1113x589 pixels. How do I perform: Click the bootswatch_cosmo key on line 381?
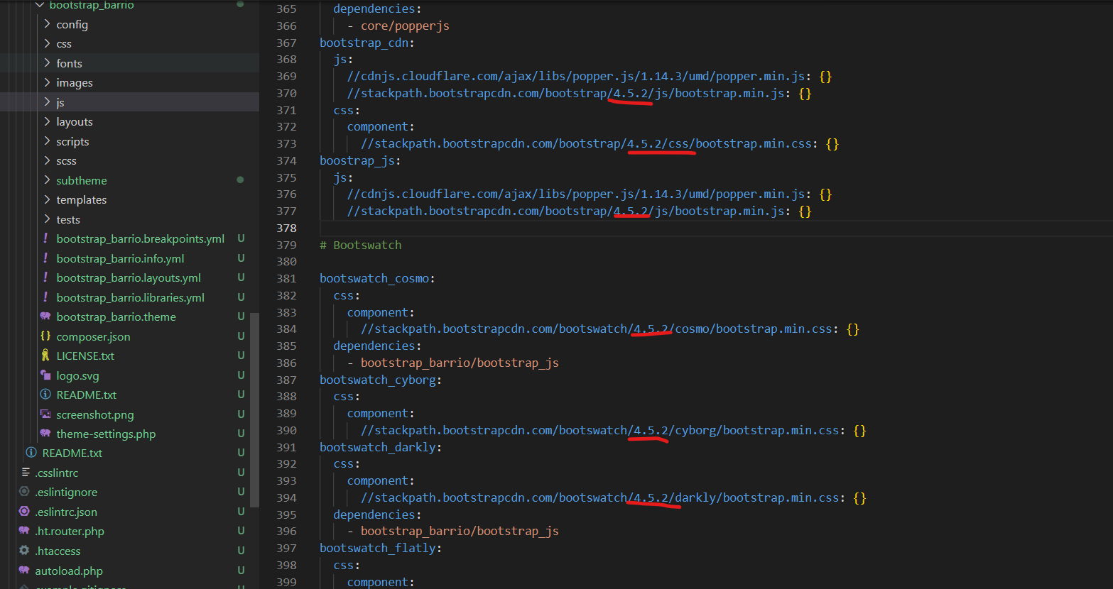click(374, 278)
